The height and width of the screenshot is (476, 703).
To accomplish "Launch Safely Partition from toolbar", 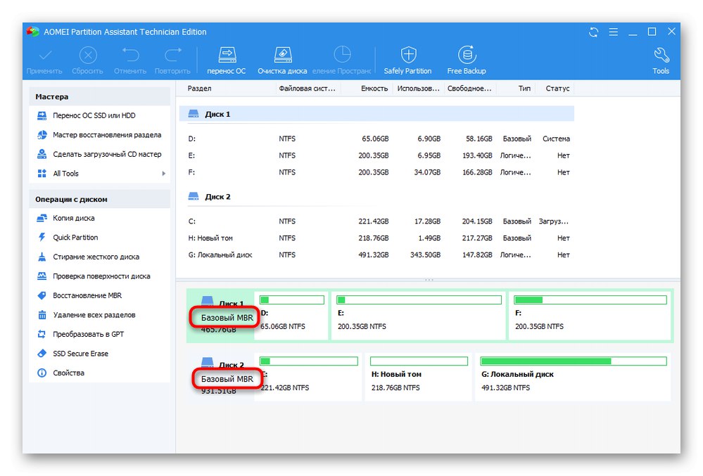I will pyautogui.click(x=407, y=60).
